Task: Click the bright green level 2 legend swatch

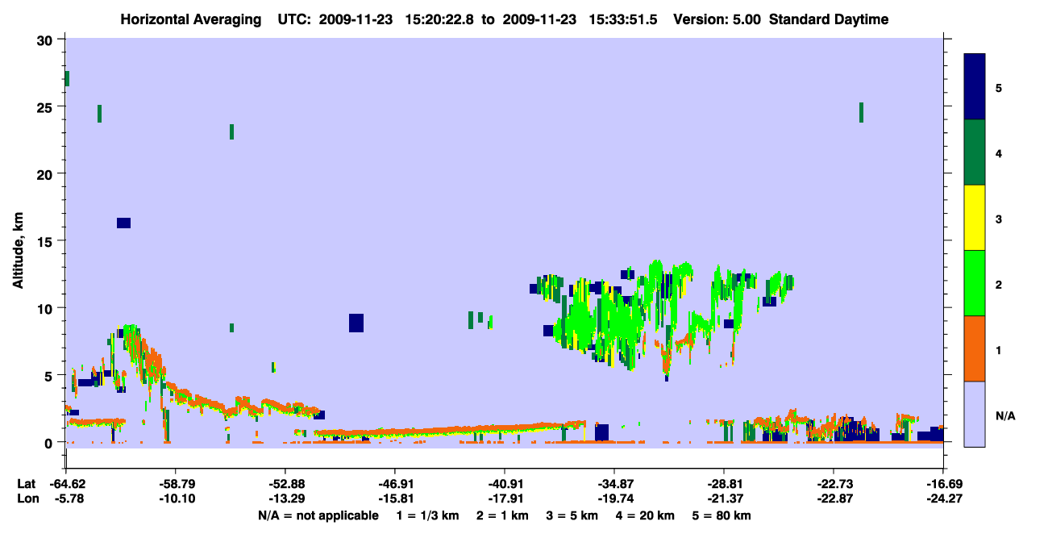Action: [x=975, y=283]
